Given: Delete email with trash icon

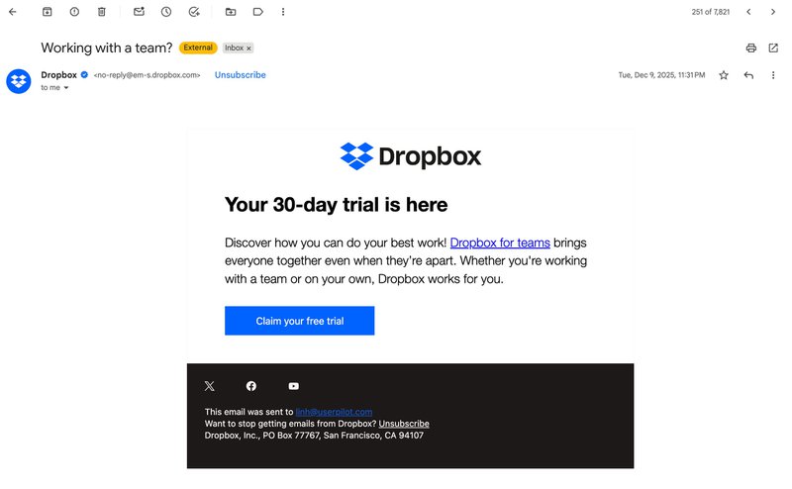Looking at the screenshot, I should tap(102, 12).
